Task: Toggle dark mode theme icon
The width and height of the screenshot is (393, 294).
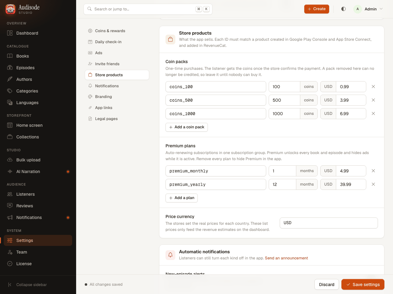Action: click(x=344, y=9)
